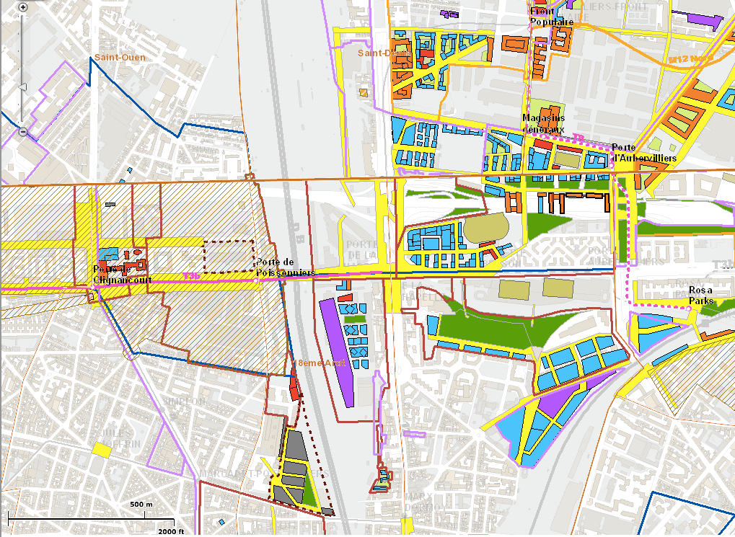Select the Porte de Clignancourt label
Screen dimensions: 735x537
tap(122, 275)
